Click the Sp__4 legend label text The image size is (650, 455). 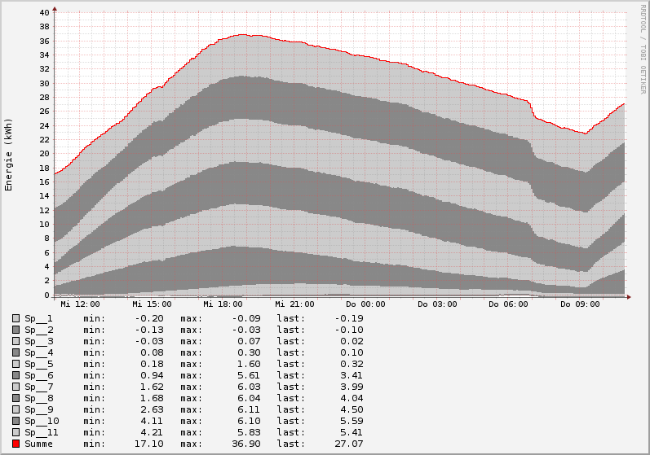pyautogui.click(x=38, y=352)
